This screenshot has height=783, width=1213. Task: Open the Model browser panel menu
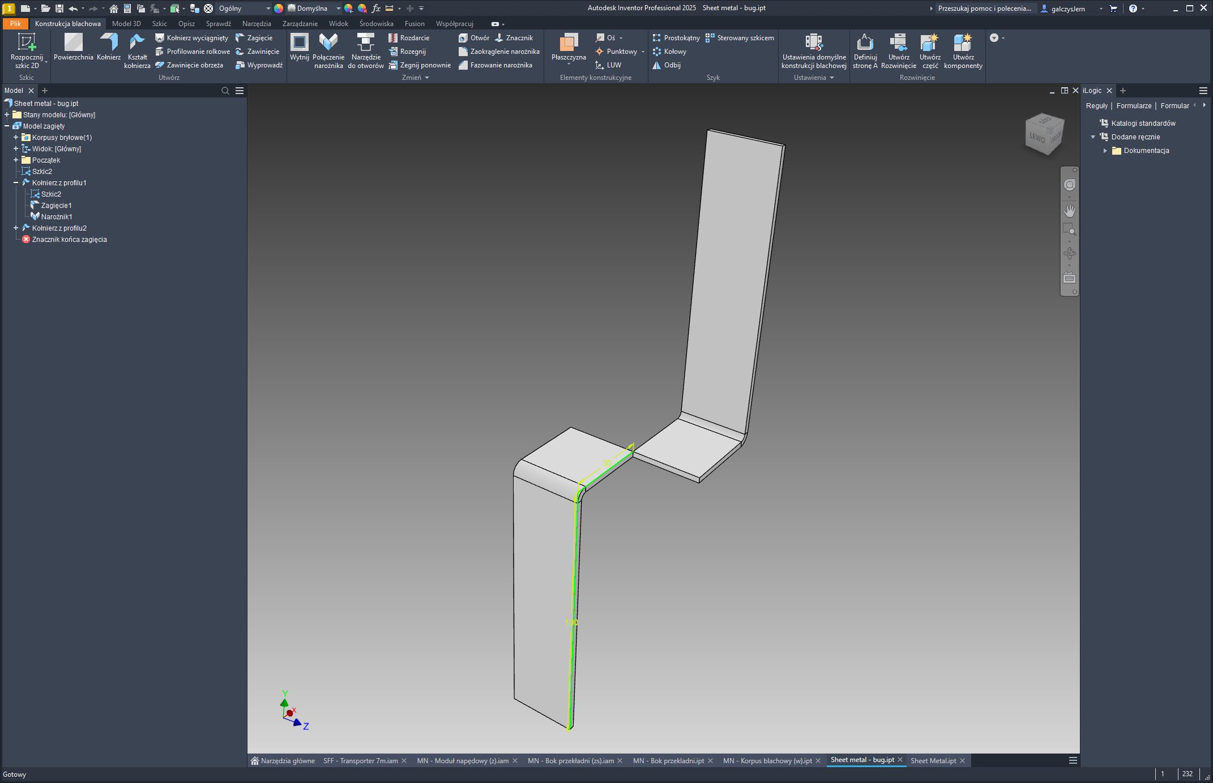[240, 91]
